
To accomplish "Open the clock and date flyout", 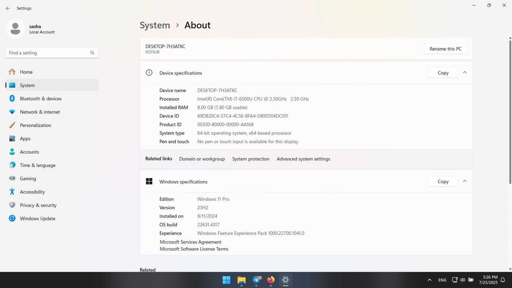I will click(x=488, y=280).
